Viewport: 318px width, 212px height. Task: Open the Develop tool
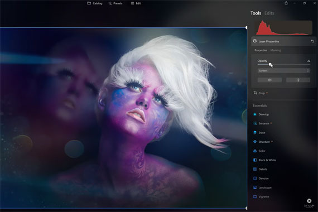pyautogui.click(x=261, y=114)
